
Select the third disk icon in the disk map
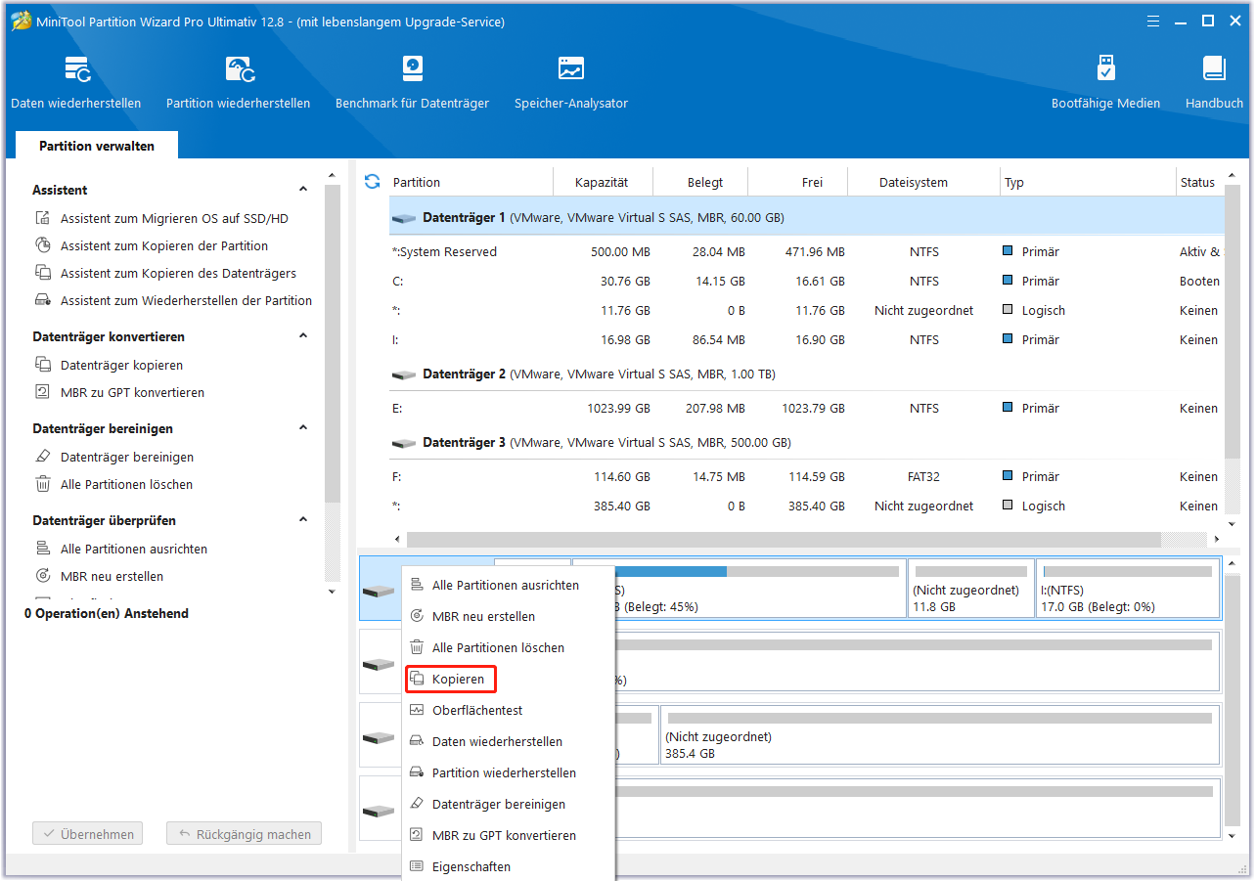[378, 737]
